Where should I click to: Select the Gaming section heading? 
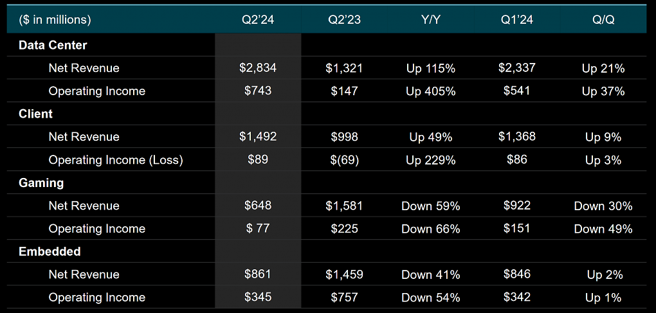(41, 183)
